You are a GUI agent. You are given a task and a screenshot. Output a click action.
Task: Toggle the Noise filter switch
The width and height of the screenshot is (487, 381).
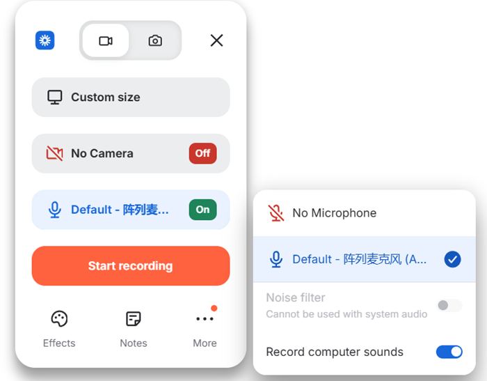coord(449,305)
